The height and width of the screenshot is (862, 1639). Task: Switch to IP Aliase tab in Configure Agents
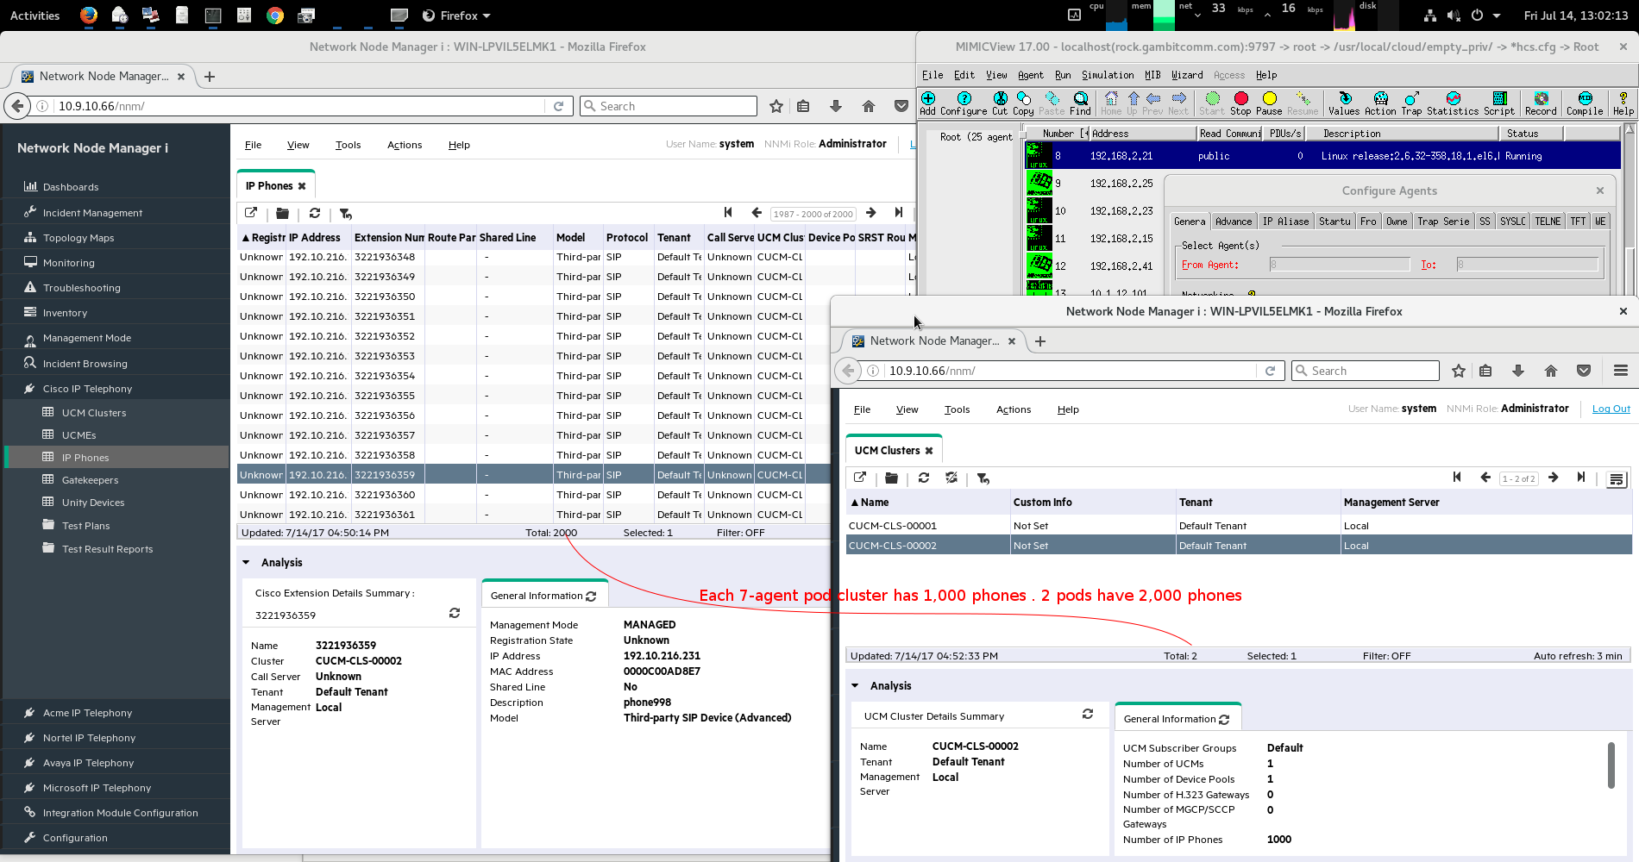(x=1285, y=222)
